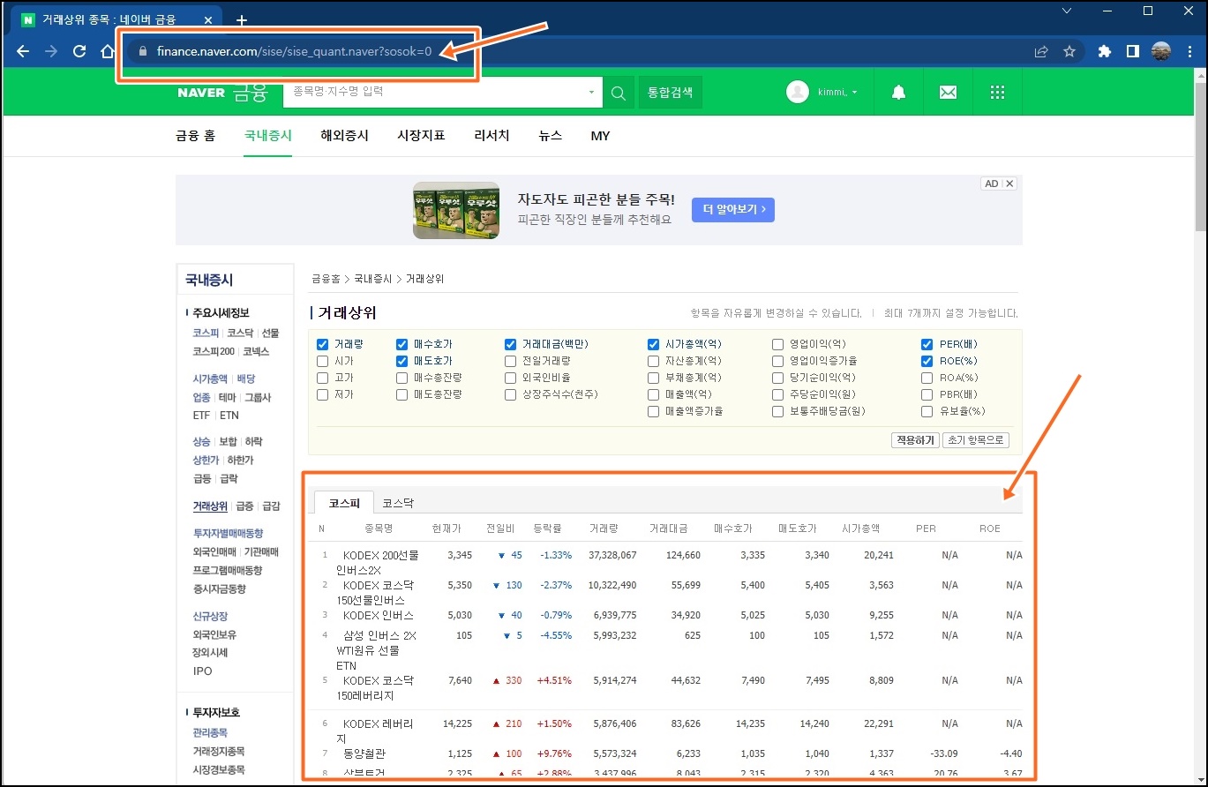Open the 외국인매매 sidebar link
This screenshot has width=1208, height=787.
click(x=214, y=551)
